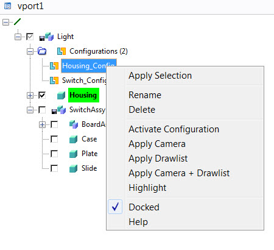This screenshot has width=274, height=250.
Task: Click the Slide part cube icon
Action: pyautogui.click(x=73, y=168)
